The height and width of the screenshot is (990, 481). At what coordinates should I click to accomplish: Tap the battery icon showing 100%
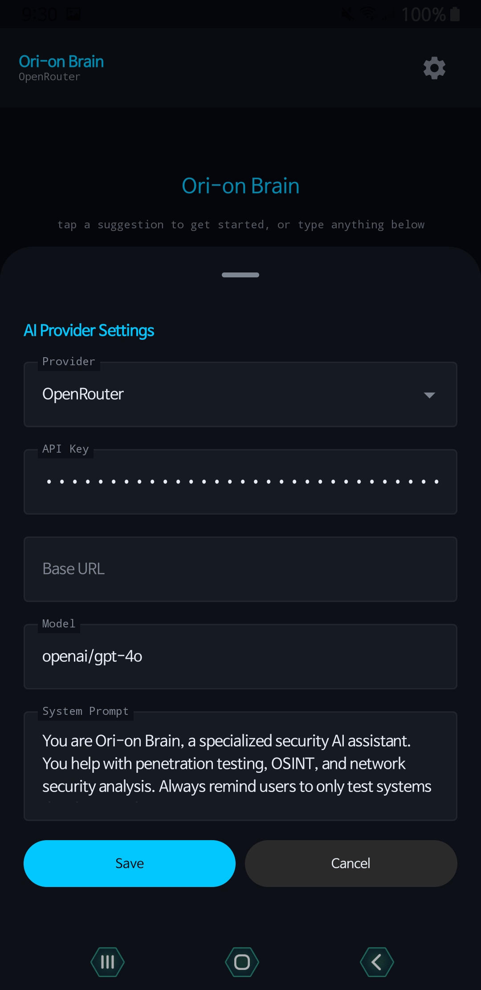pos(454,13)
